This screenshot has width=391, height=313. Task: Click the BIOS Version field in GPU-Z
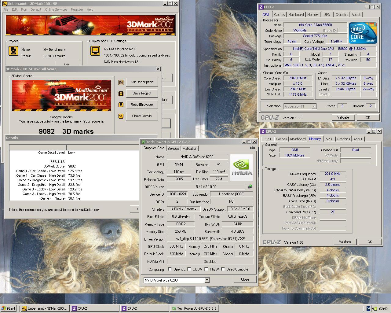[x=206, y=187]
